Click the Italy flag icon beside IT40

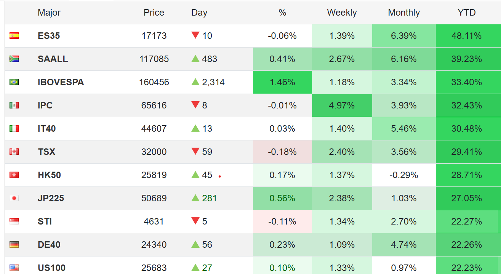tap(14, 129)
